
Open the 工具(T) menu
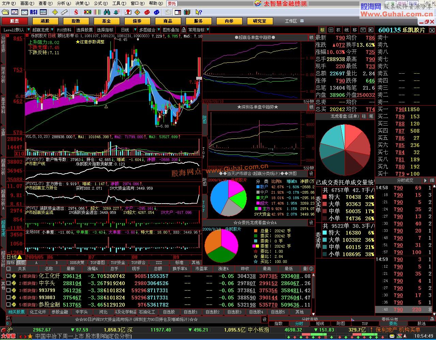click(x=119, y=3)
